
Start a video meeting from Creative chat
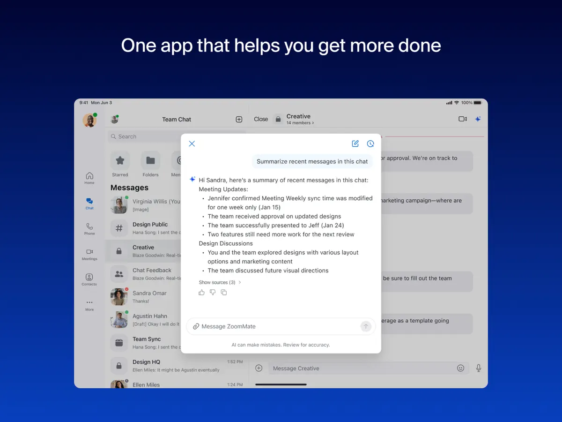463,119
